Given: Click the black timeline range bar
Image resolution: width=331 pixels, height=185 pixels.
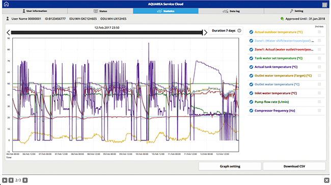Looking at the screenshot, I should 106,33.
